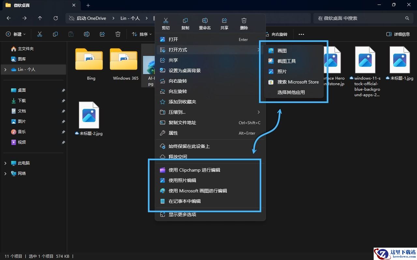Refresh the current folder
The image size is (417, 260).
[56, 18]
